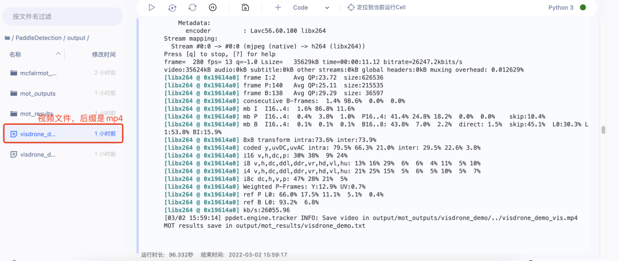
Task: Select the highlighted visdrone_d... video file
Action: (63, 134)
